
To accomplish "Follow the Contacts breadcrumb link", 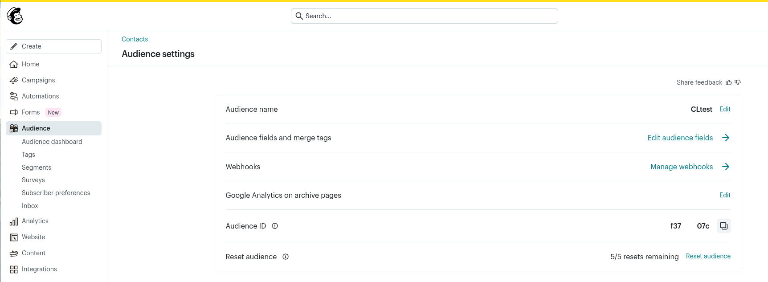I will pyautogui.click(x=135, y=39).
